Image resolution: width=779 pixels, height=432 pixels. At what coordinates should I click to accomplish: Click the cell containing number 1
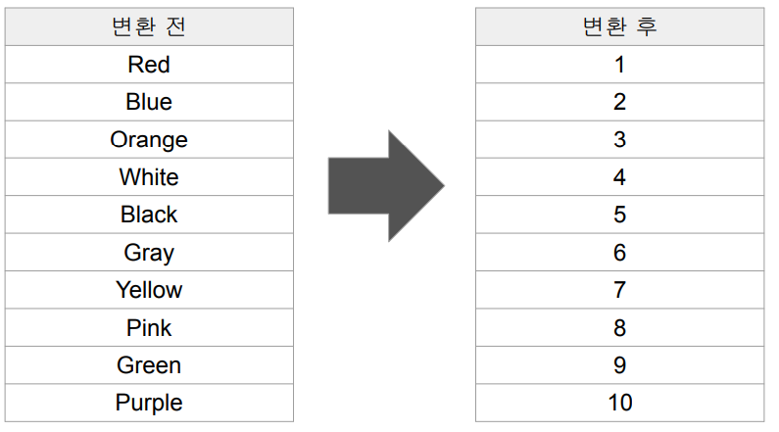619,65
